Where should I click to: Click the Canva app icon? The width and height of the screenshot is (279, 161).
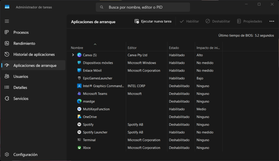coord(79,55)
